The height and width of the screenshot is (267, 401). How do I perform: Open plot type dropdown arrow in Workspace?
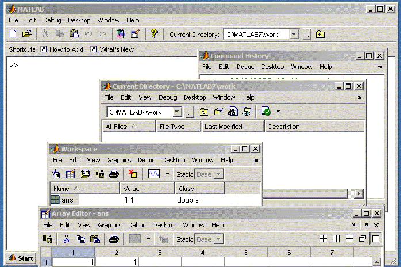click(x=167, y=174)
